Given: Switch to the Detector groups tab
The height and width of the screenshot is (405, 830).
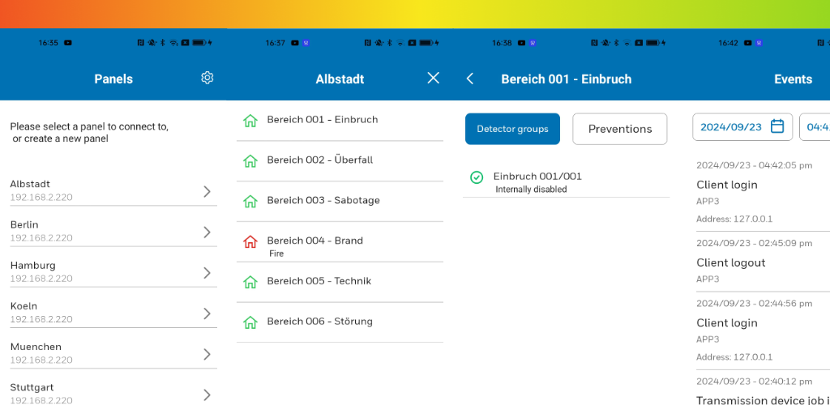Looking at the screenshot, I should pos(512,129).
